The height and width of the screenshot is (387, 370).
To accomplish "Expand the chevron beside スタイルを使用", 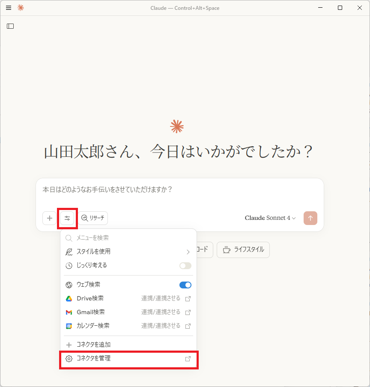I will (188, 252).
